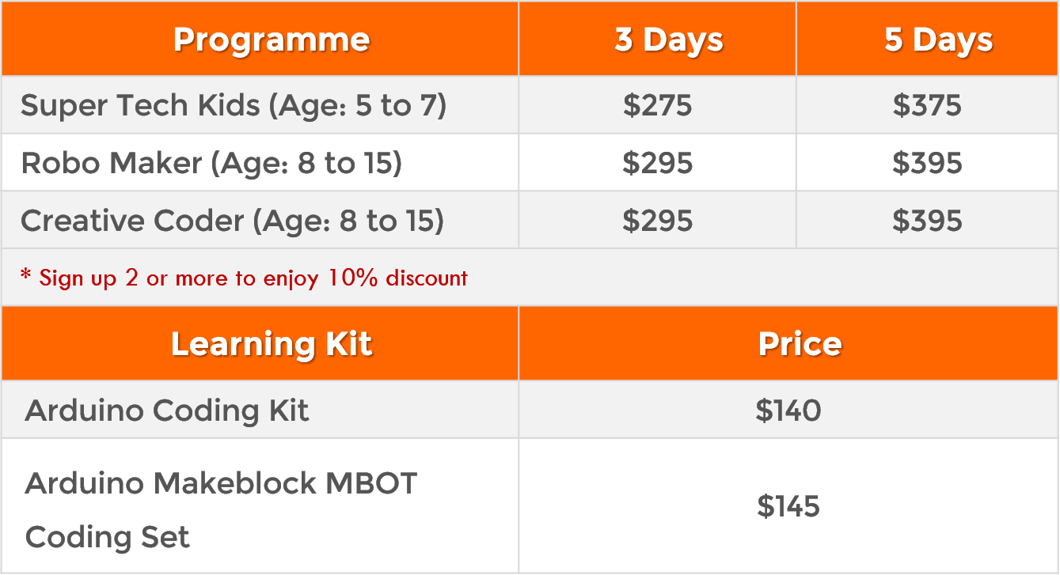Select Creative Coder 3 Days $295 cell
Image resolution: width=1060 pixels, height=575 pixels.
tap(657, 221)
